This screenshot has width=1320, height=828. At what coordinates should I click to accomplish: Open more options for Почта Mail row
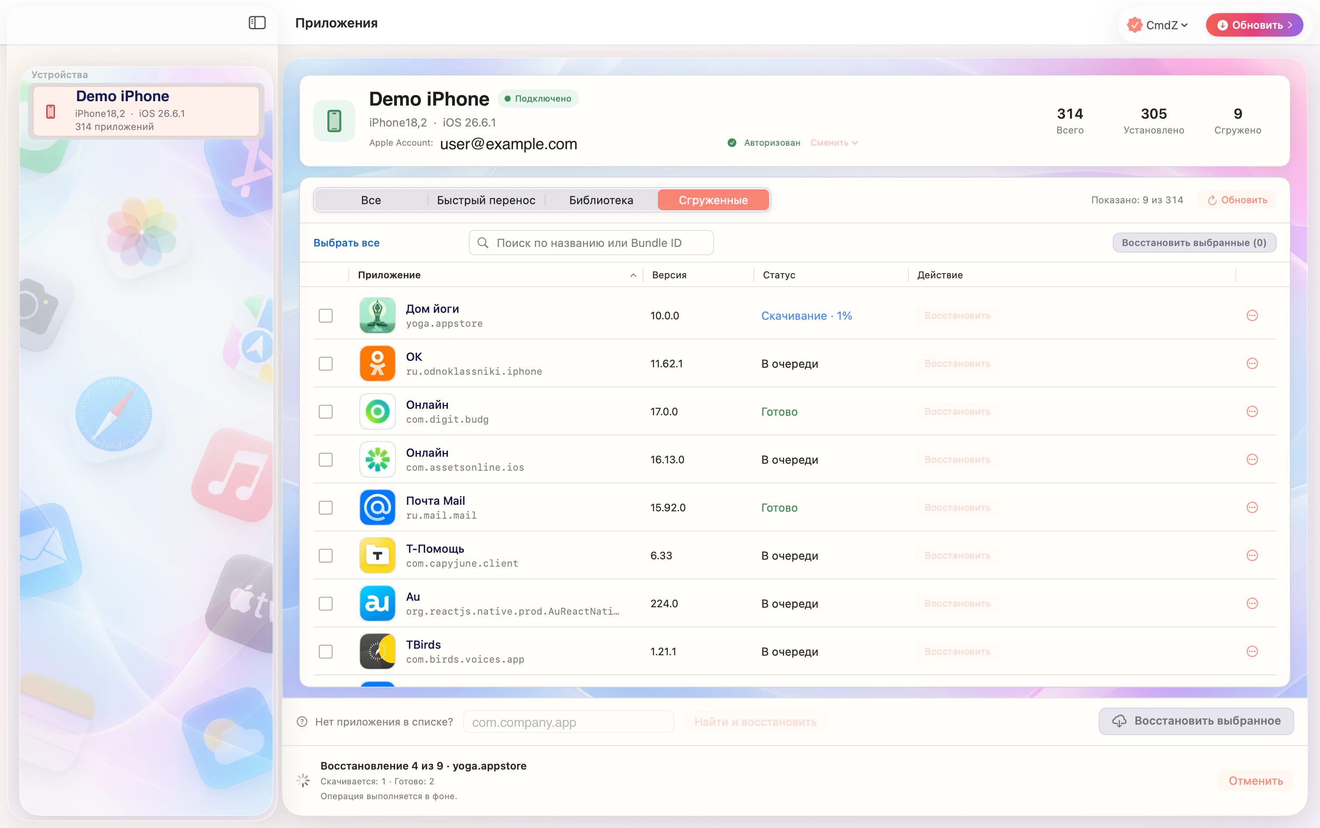pos(1252,508)
